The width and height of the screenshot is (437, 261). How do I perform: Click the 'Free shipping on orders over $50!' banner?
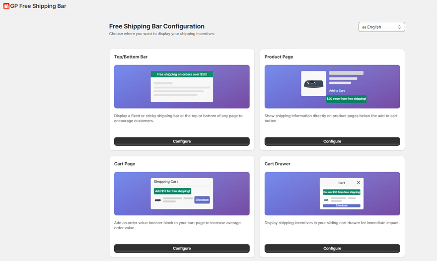(182, 74)
